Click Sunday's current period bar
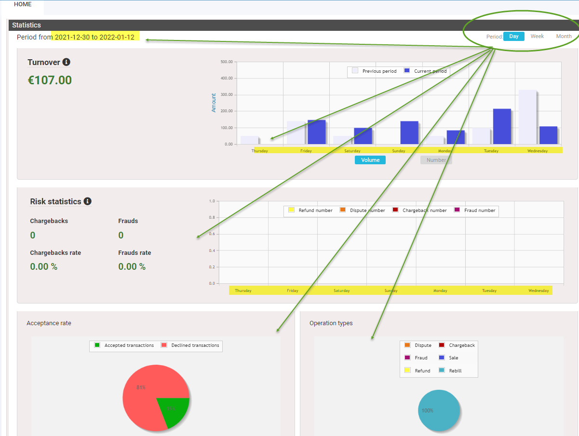The width and height of the screenshot is (579, 436). [409, 132]
